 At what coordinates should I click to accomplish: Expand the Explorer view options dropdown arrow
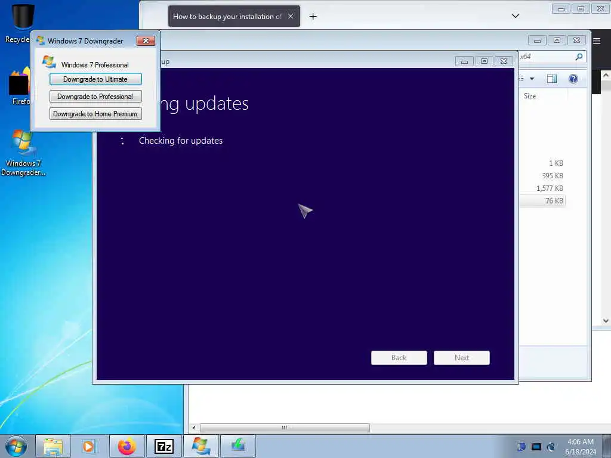pos(532,79)
